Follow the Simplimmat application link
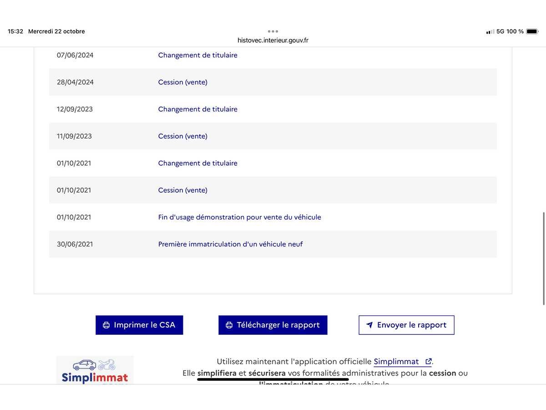Image resolution: width=546 pixels, height=410 pixels. point(396,362)
